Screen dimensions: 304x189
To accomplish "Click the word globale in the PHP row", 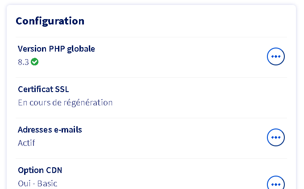I will [81, 48].
